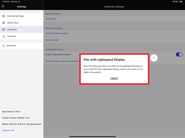
Task: Click the App version: 5.54.3 text
Action: 11,112
